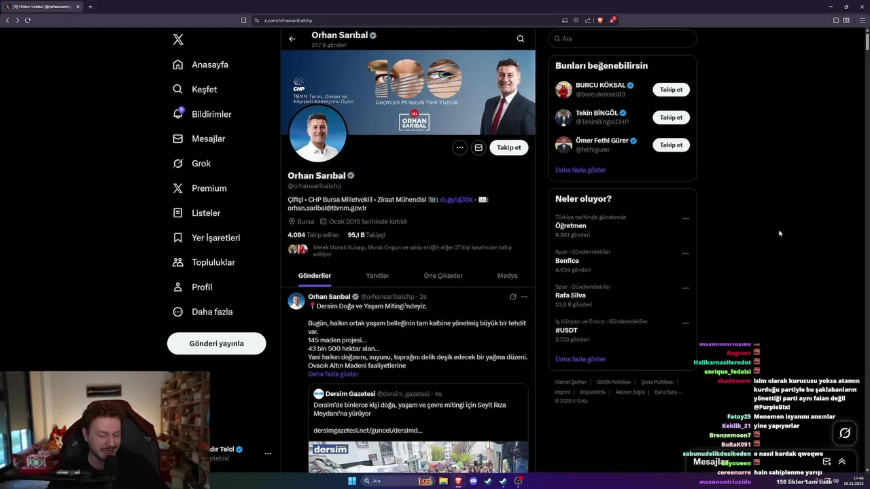Open Windows Start menu

tap(352, 481)
